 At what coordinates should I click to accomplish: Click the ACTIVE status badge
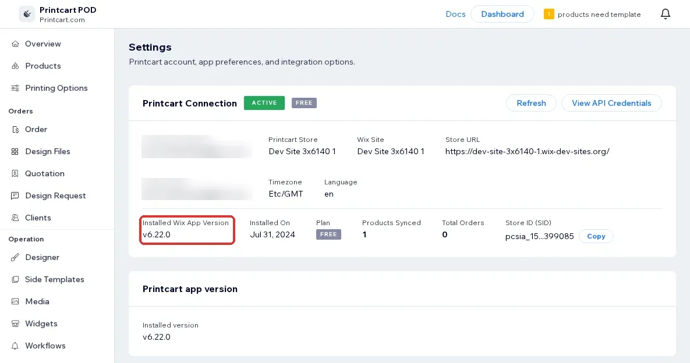pos(264,103)
